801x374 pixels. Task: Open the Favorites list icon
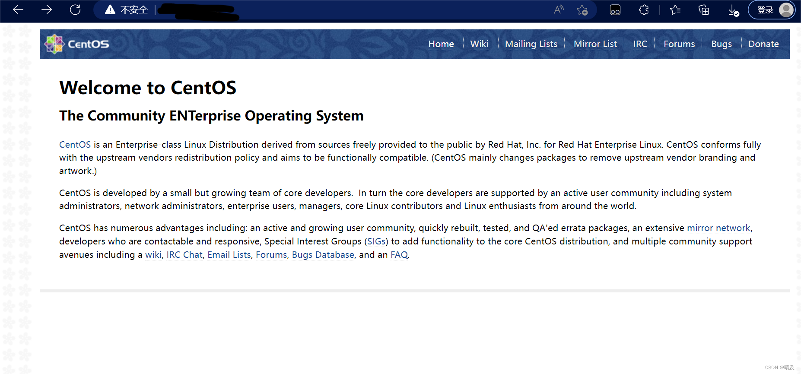[x=675, y=10]
